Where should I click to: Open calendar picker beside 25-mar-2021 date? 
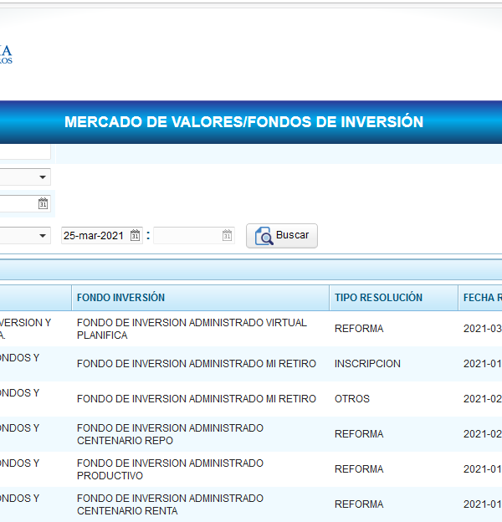point(136,236)
